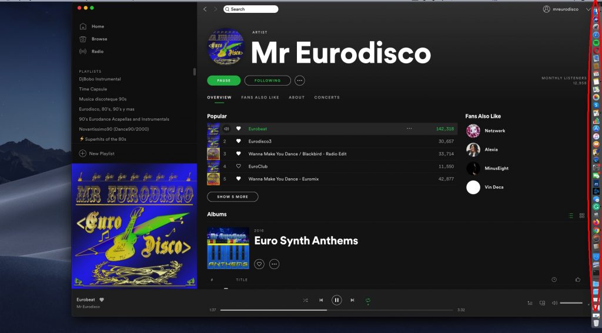Click the FOLLOWING button
Image resolution: width=602 pixels, height=333 pixels.
[x=267, y=81]
